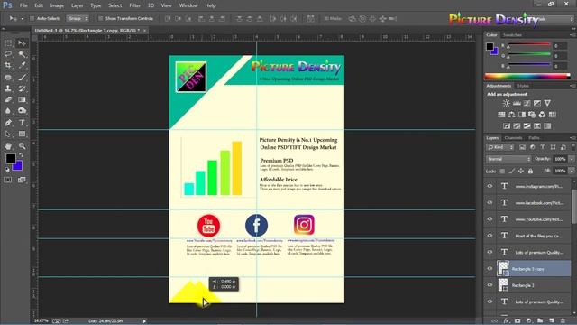Open the Normal blend mode dropdown
The width and height of the screenshot is (577, 325).
[x=508, y=159]
